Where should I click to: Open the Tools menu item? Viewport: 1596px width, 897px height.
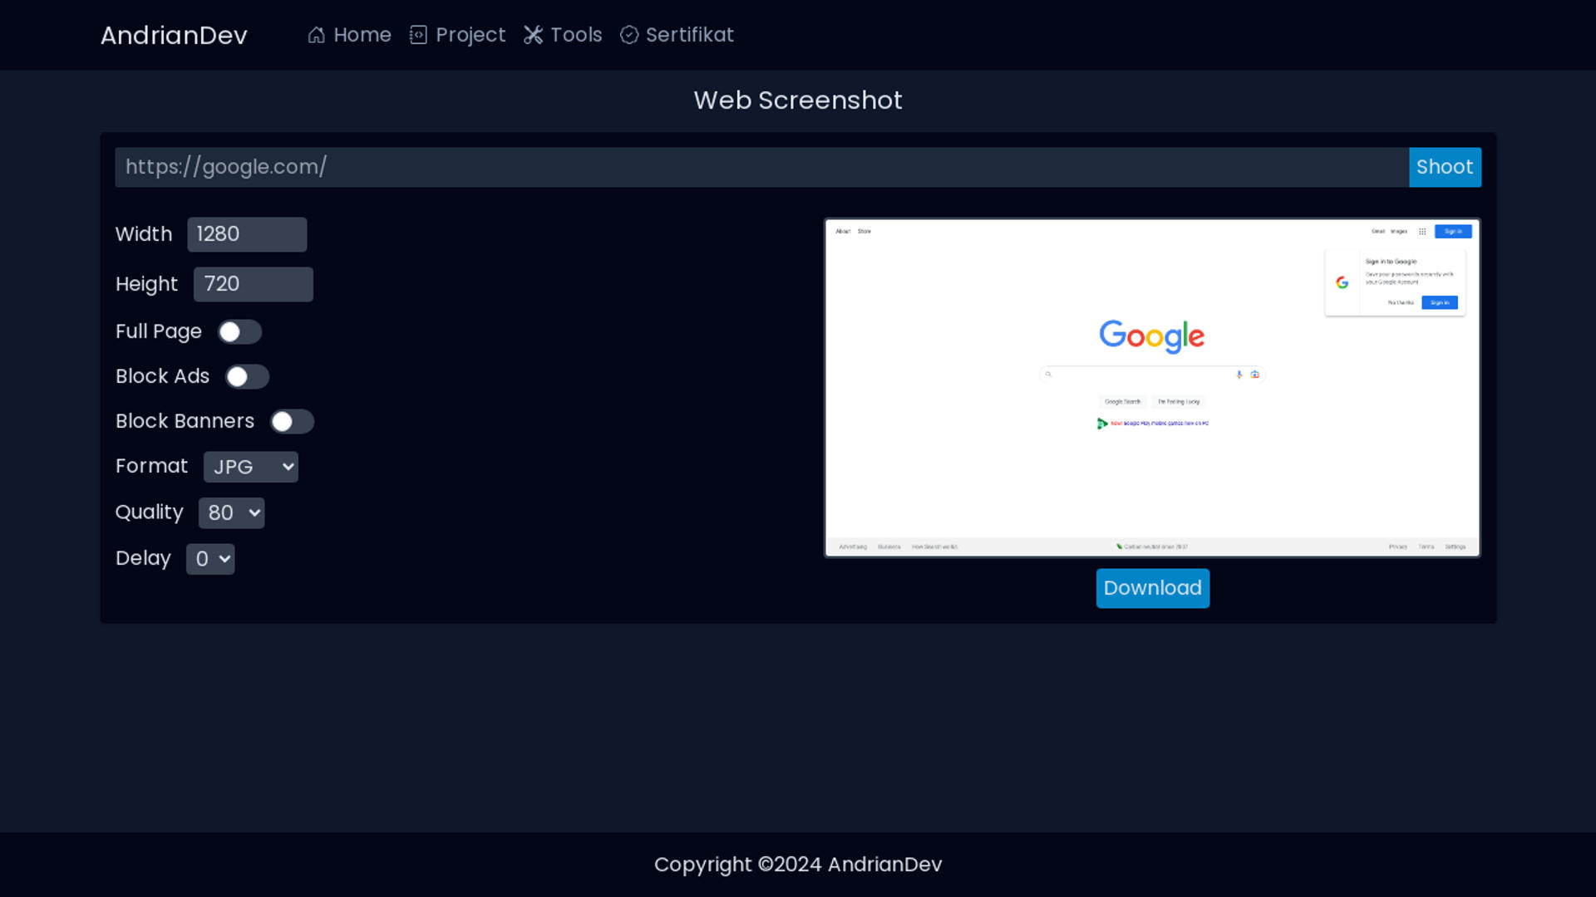(563, 35)
